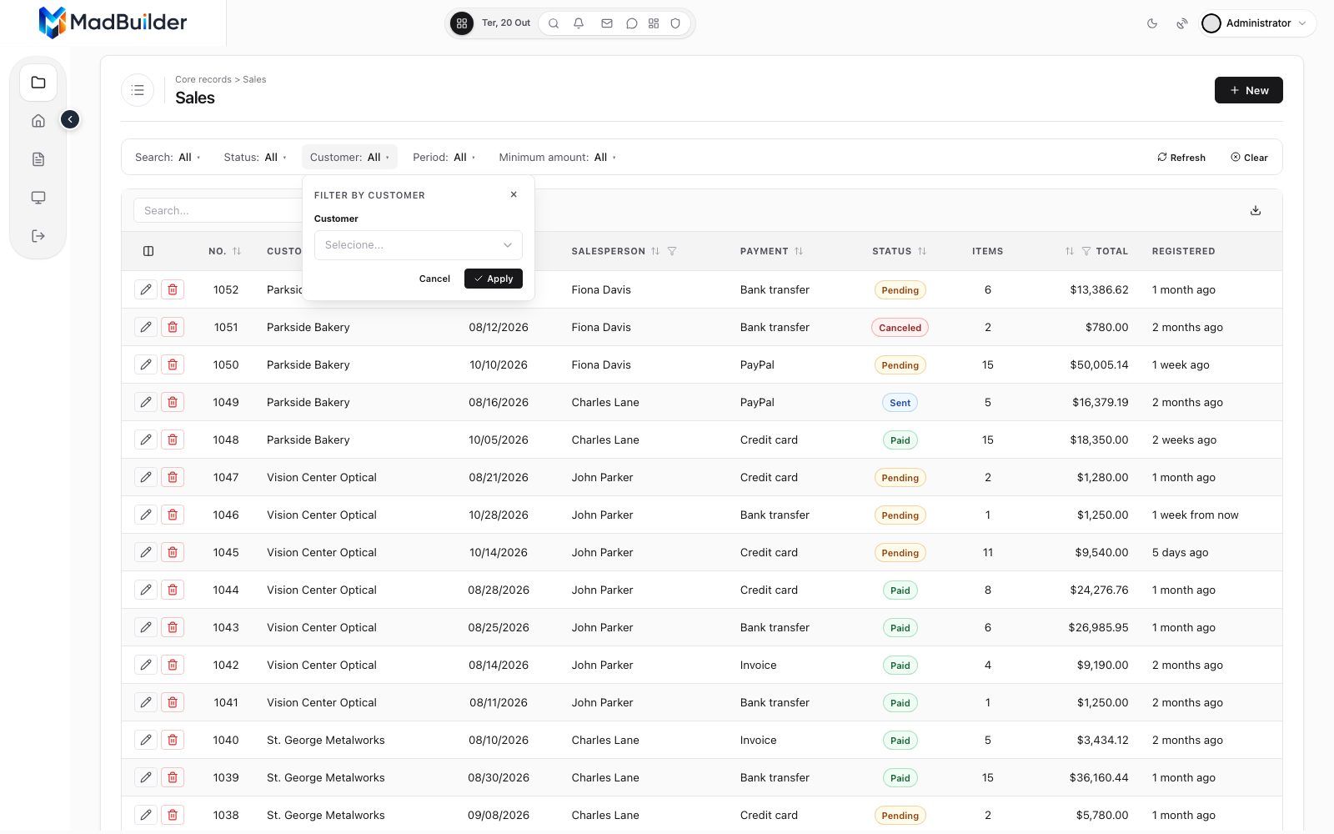
Task: Open the Status filter dropdown
Action: coord(255,158)
